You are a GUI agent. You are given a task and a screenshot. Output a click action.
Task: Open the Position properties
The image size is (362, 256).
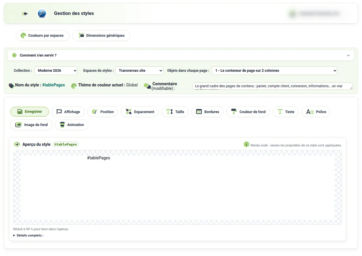coord(103,112)
